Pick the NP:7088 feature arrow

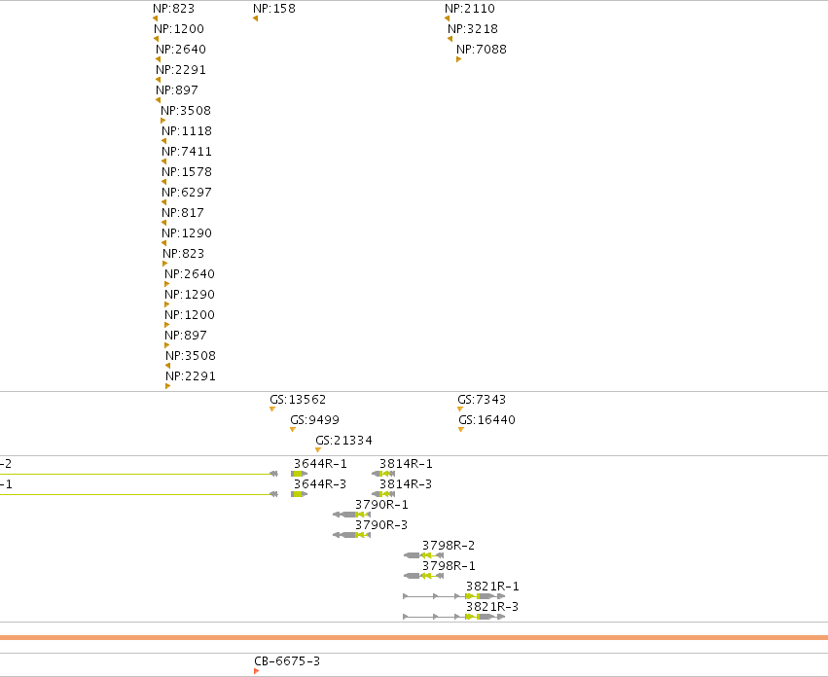click(x=459, y=59)
